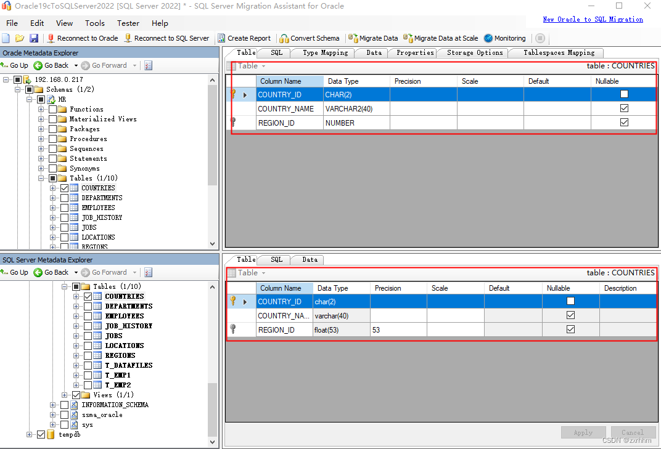Open the Tools menu

tap(95, 23)
